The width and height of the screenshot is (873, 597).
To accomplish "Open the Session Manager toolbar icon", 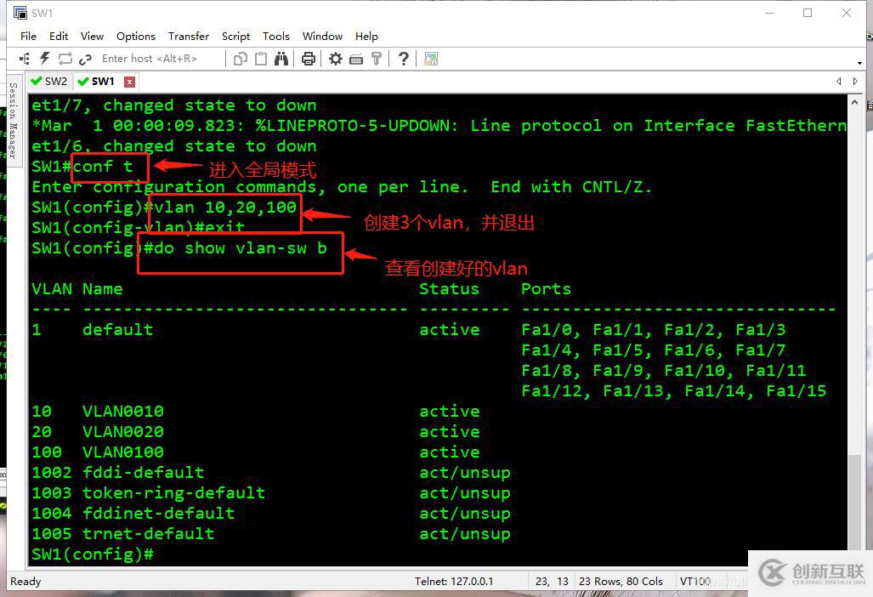I will coord(25,59).
